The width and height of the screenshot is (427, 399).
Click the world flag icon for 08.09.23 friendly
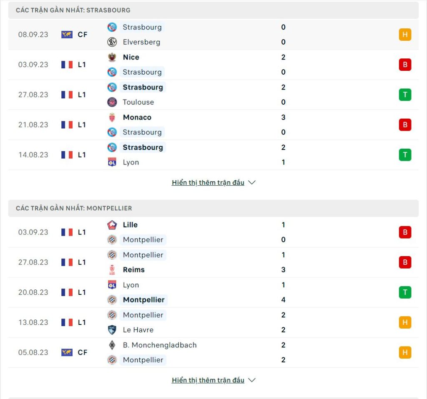tap(67, 35)
